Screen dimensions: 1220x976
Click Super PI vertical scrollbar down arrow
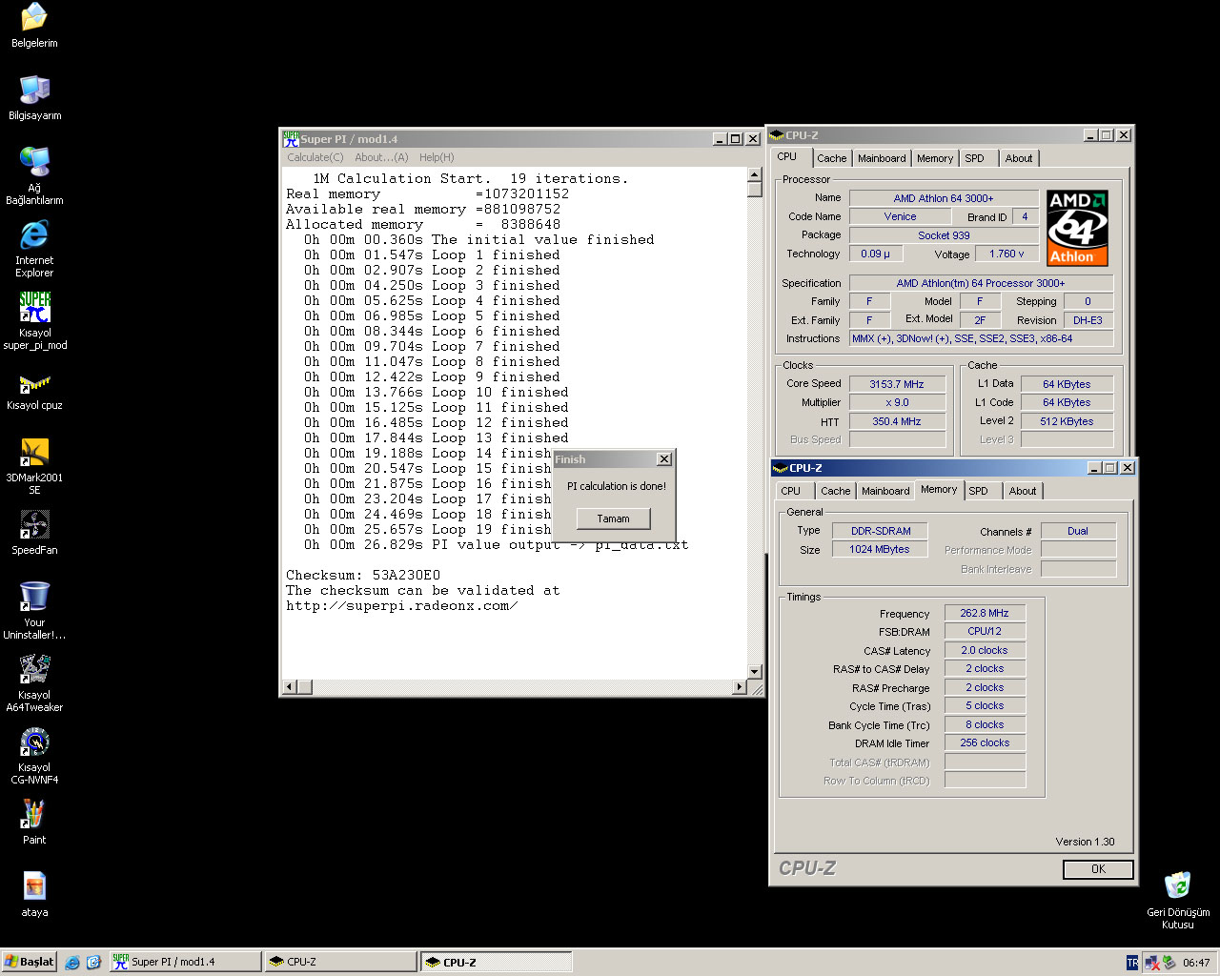755,672
